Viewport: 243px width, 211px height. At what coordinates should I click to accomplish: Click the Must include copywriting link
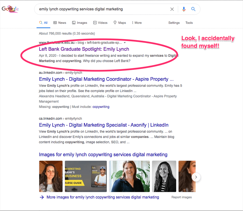[x=101, y=107]
